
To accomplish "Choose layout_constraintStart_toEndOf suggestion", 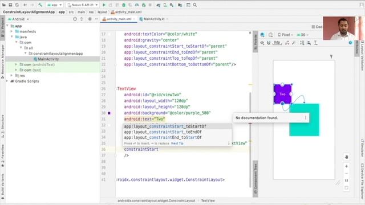I will point(177,132).
